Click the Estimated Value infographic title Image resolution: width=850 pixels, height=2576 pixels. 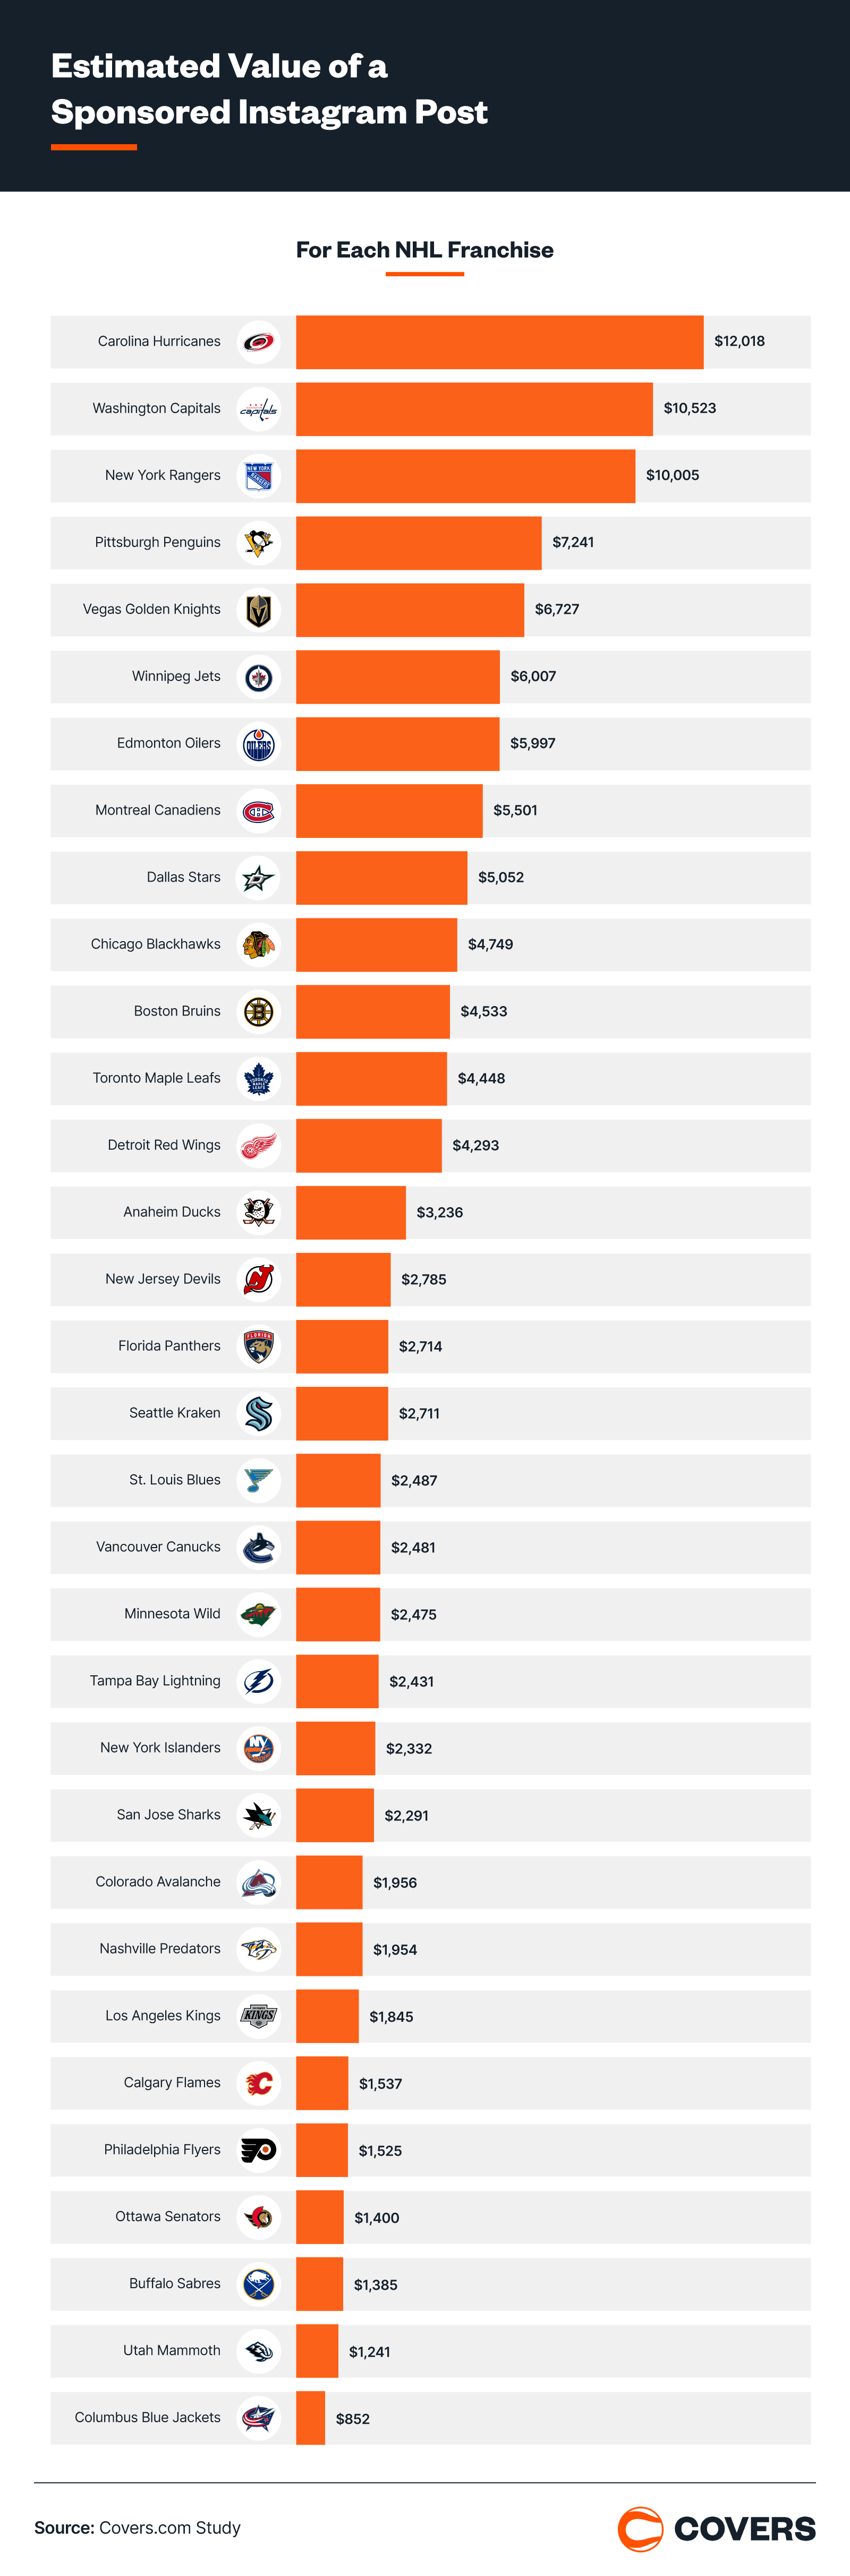(270, 89)
